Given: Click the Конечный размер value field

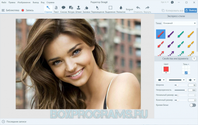Looking at the screenshot, I should (192, 100).
